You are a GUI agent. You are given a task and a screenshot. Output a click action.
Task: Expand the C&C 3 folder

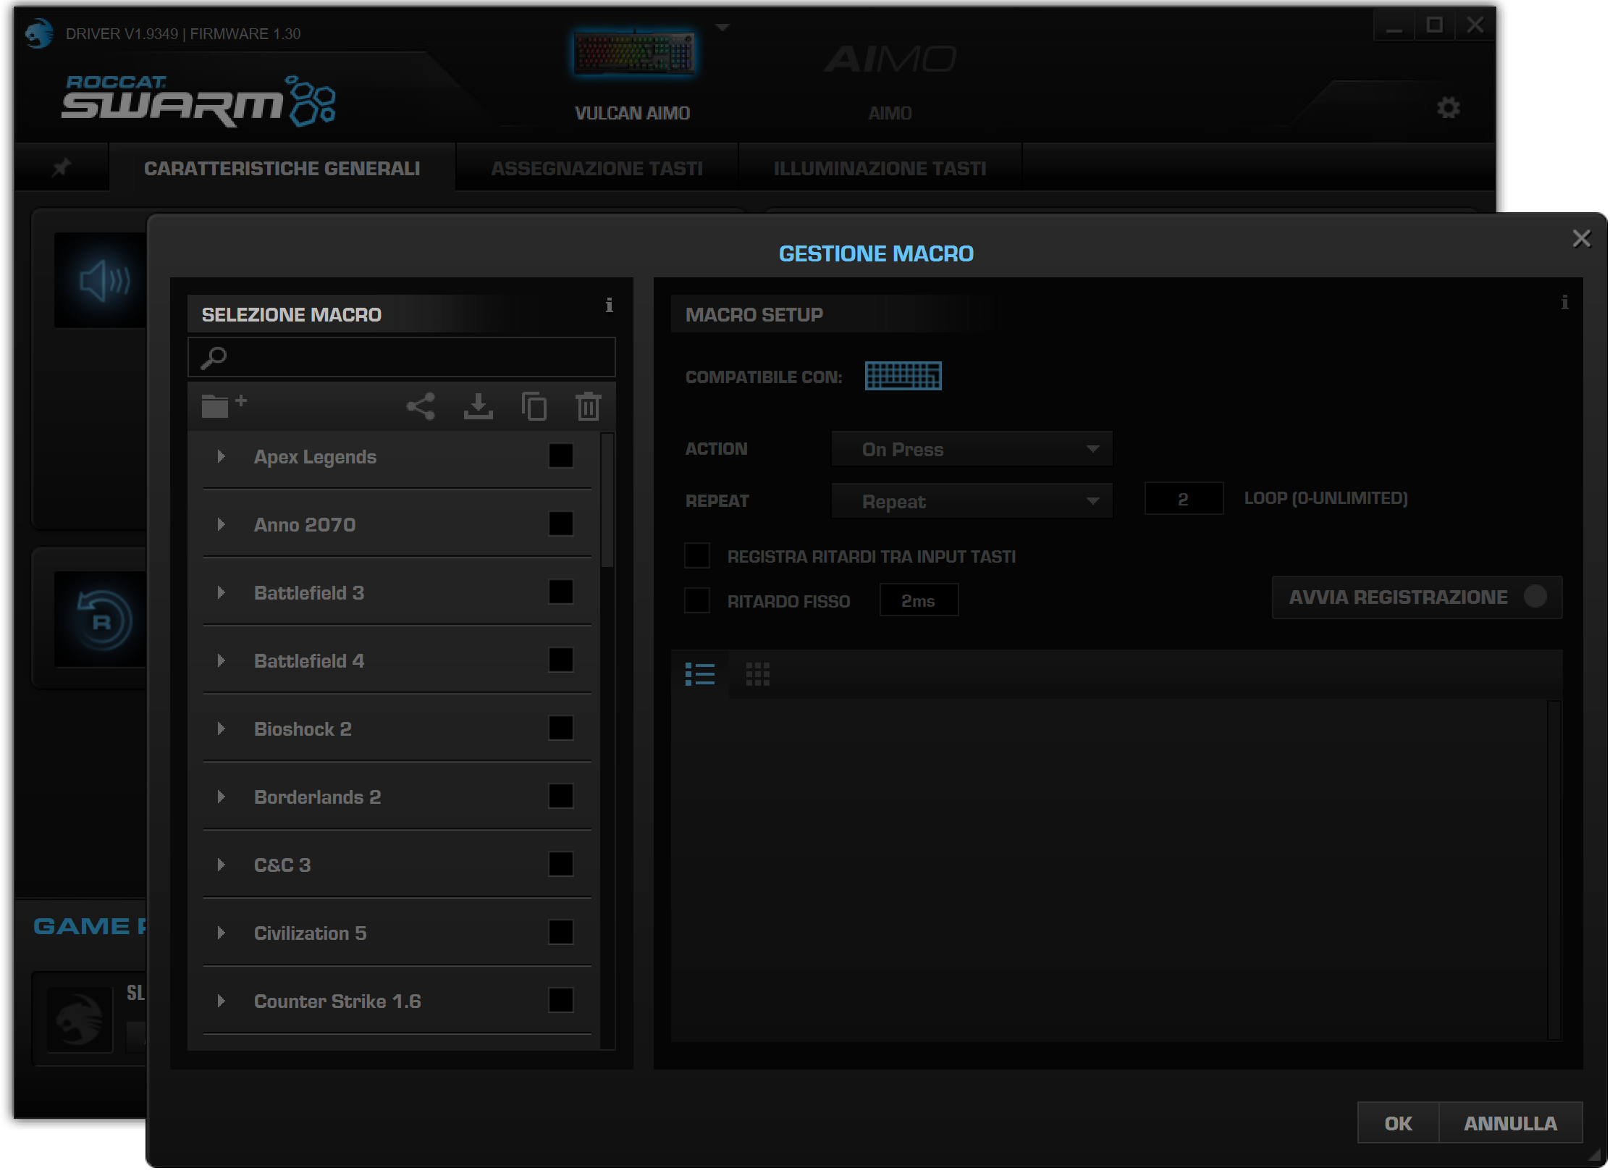click(x=222, y=865)
